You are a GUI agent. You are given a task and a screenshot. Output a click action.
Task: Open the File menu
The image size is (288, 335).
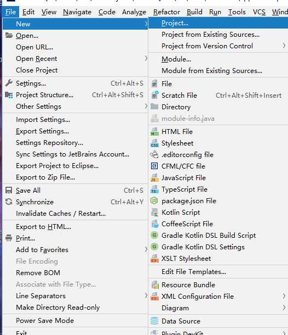(10, 12)
